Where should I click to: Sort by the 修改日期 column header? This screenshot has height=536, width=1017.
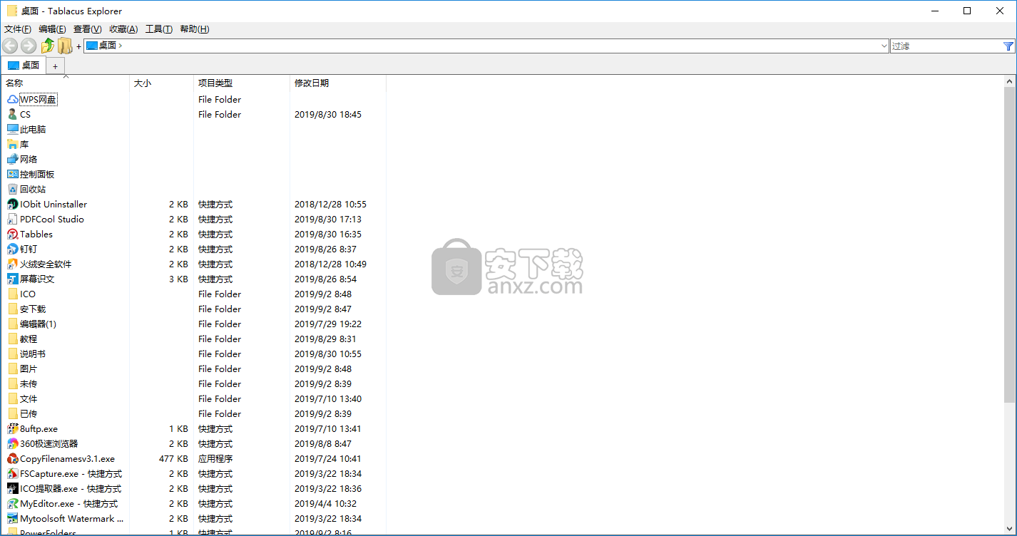pos(338,83)
